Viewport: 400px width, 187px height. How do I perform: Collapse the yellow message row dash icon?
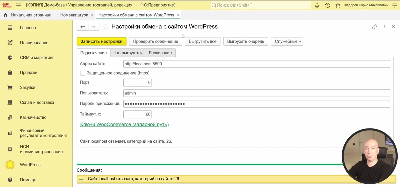click(81, 179)
